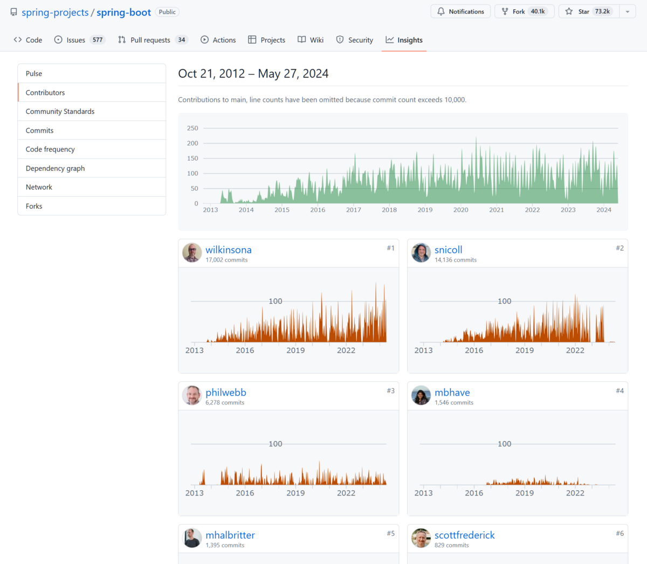Open Commits in the sidebar
The width and height of the screenshot is (647, 564).
(92, 130)
